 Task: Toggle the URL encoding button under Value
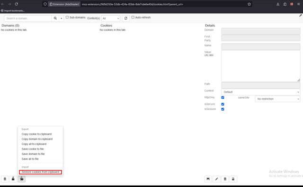point(206,55)
